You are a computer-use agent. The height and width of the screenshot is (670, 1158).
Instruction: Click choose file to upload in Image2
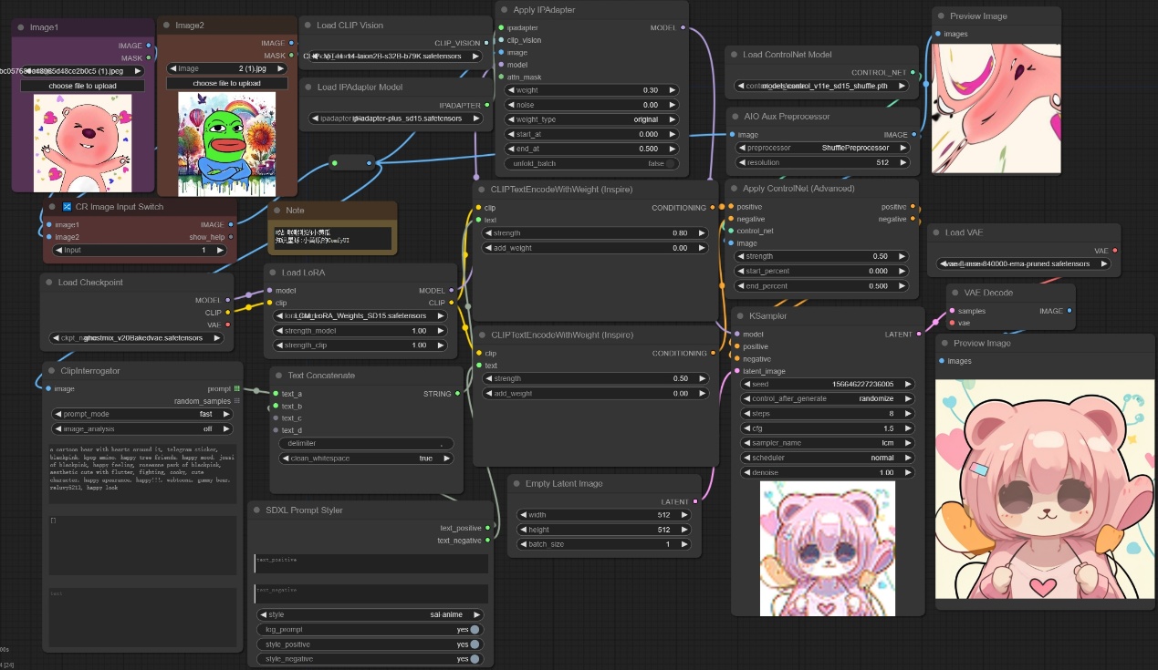click(226, 83)
